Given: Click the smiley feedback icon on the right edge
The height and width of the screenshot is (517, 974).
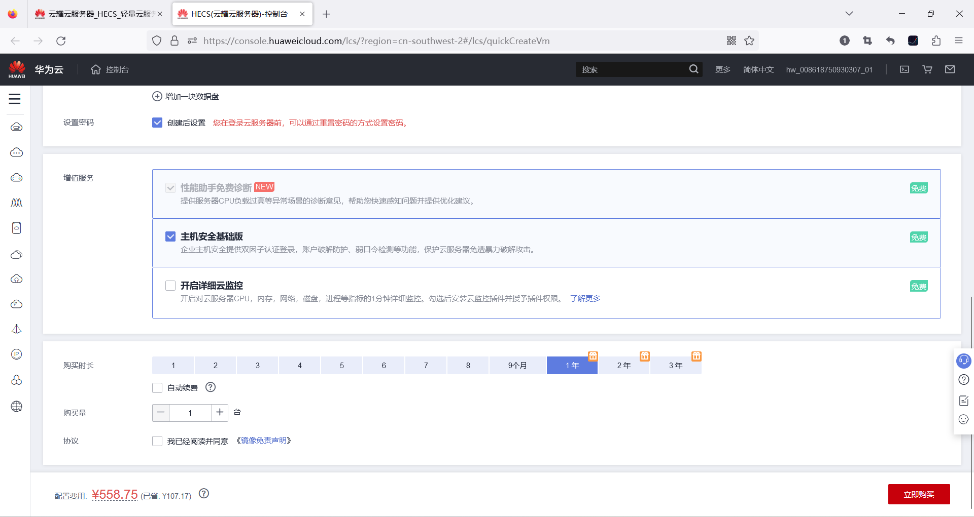Looking at the screenshot, I should (x=963, y=420).
